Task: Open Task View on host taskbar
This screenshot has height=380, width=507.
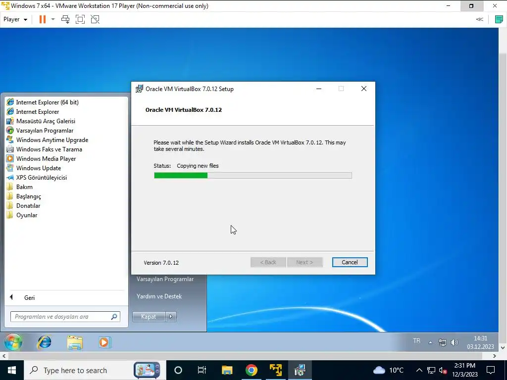Action: tap(202, 370)
